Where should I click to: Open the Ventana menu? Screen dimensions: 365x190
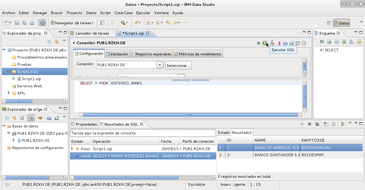(x=161, y=13)
